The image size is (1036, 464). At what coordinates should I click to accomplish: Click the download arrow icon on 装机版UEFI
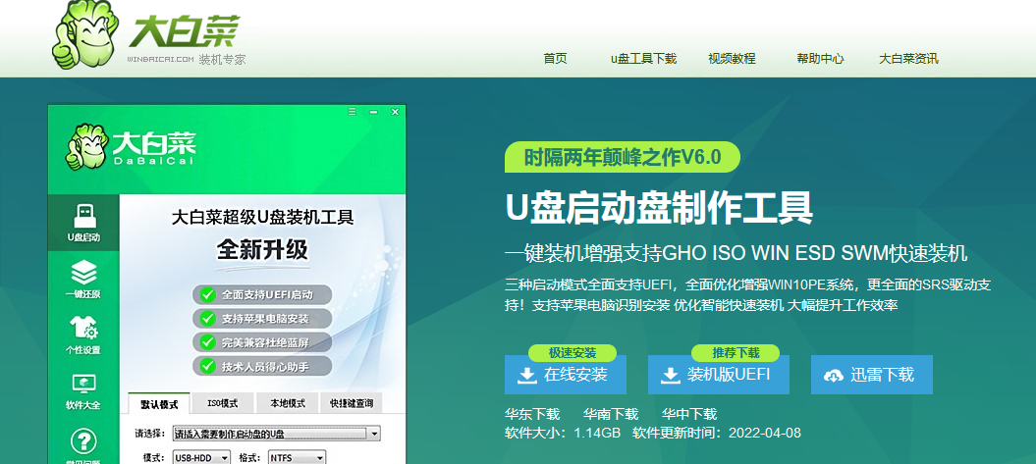[671, 375]
